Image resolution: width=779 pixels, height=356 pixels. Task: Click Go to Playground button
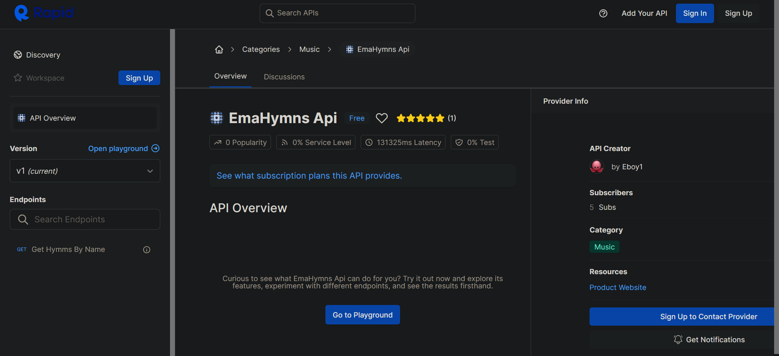pyautogui.click(x=363, y=315)
